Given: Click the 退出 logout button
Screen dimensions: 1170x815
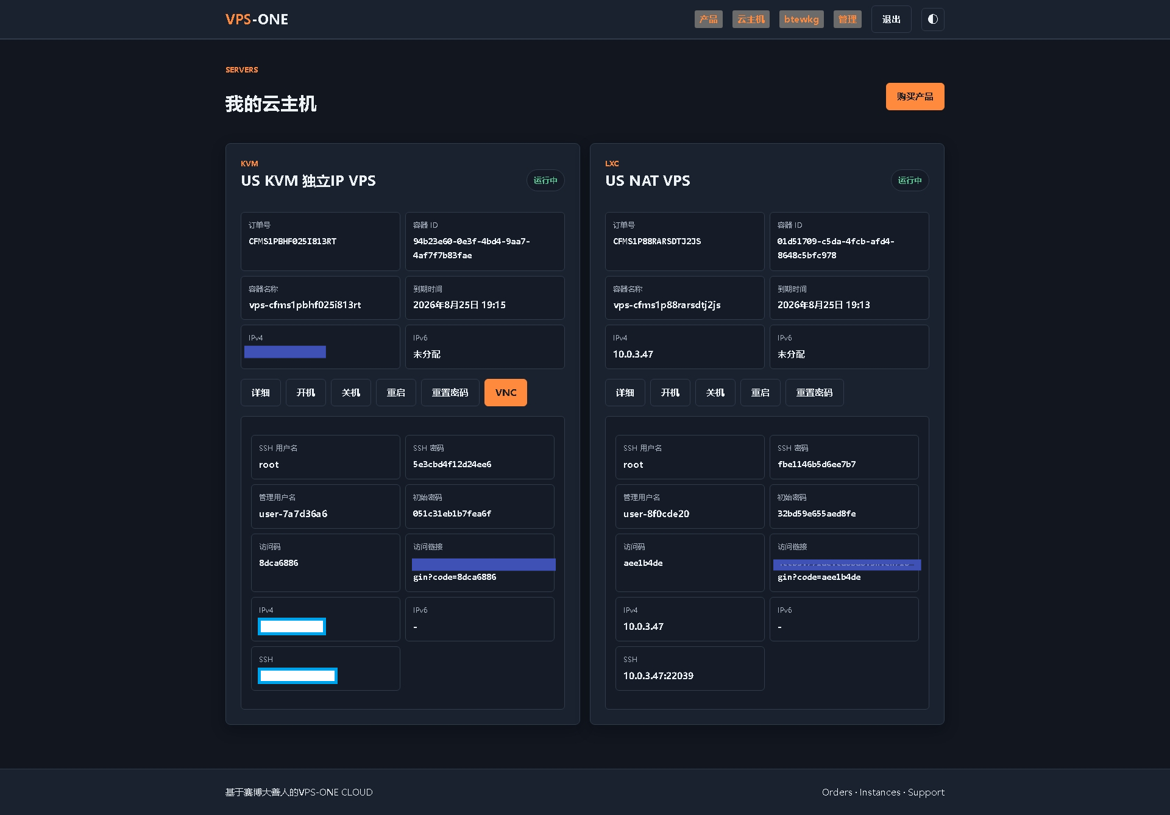Looking at the screenshot, I should (891, 19).
